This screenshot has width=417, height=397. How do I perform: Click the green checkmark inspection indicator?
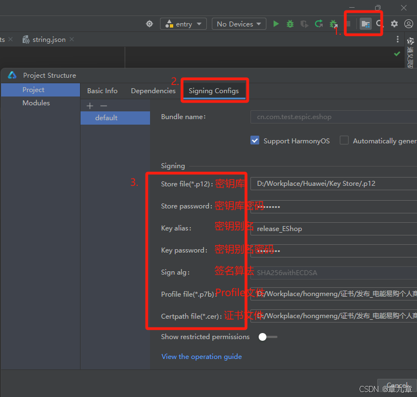(397, 53)
